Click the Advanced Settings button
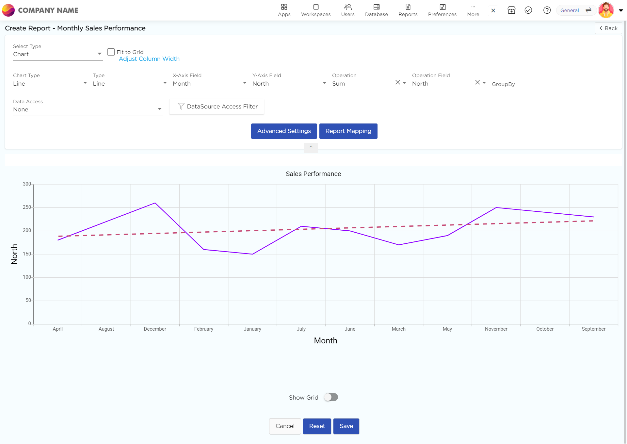627x444 pixels. tap(284, 131)
